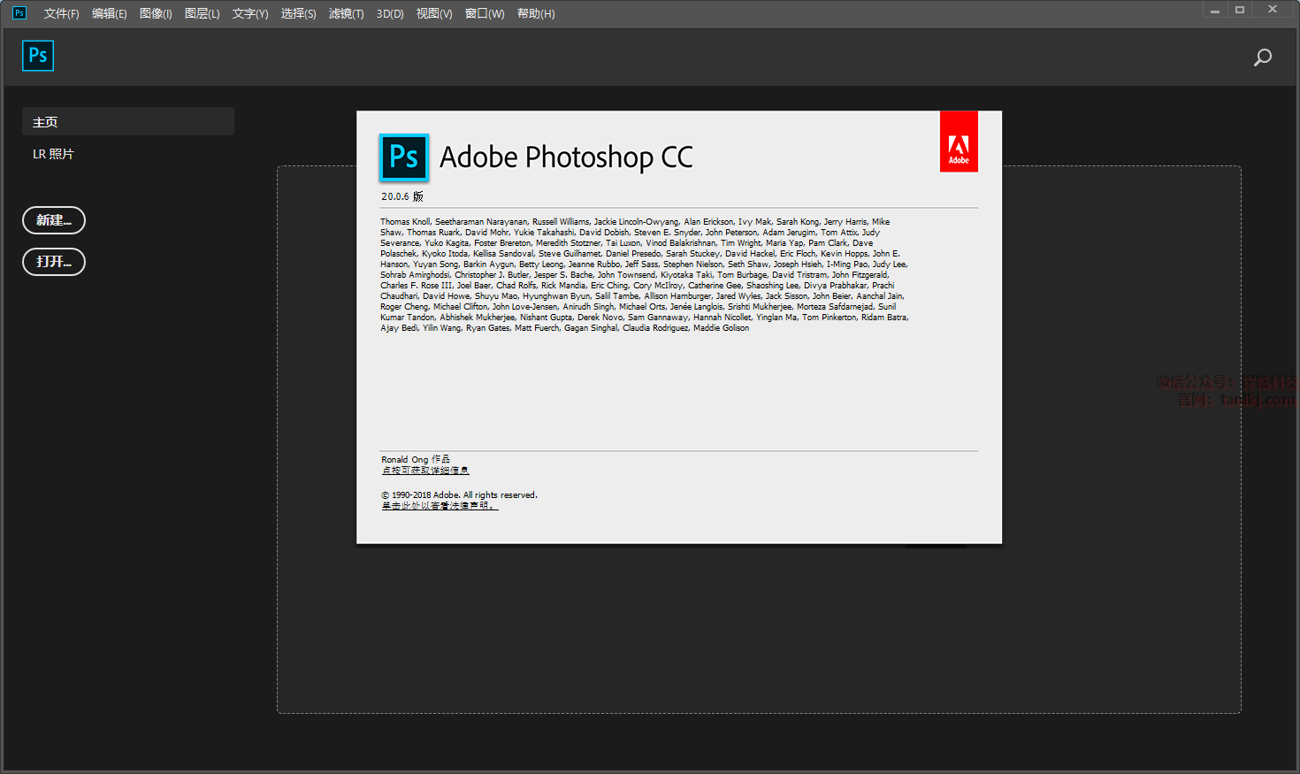The width and height of the screenshot is (1300, 774).
Task: Click the Ps home logo below the menu bar
Action: [x=38, y=56]
